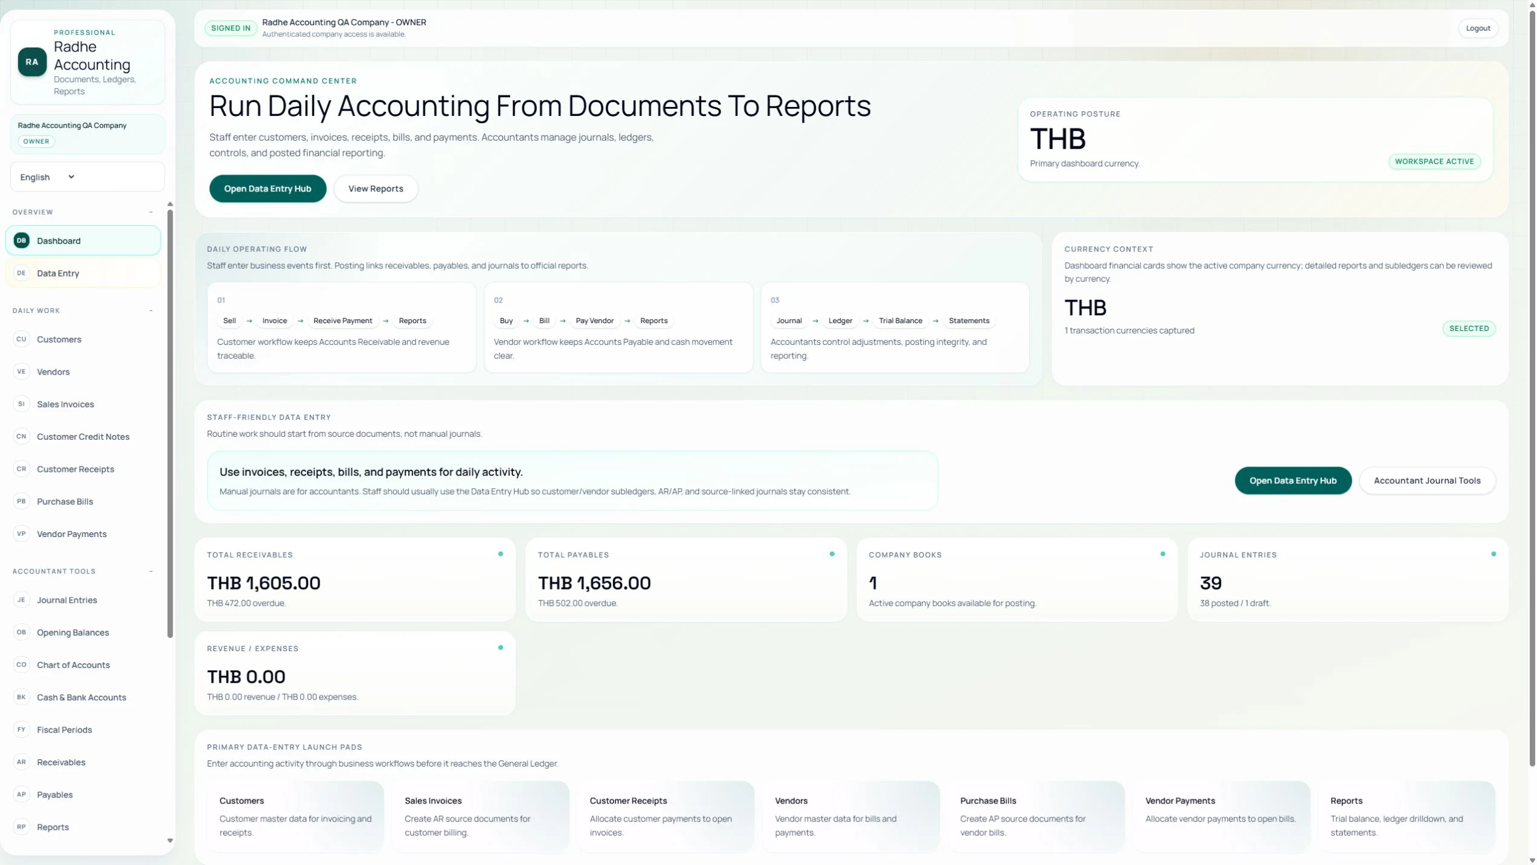The width and height of the screenshot is (1537, 865).
Task: Open Payables in the sidebar
Action: pos(83,795)
